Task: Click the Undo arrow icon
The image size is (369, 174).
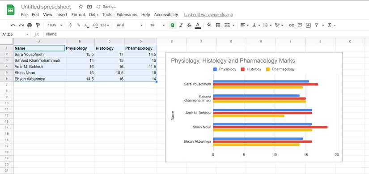Action: 13,25
